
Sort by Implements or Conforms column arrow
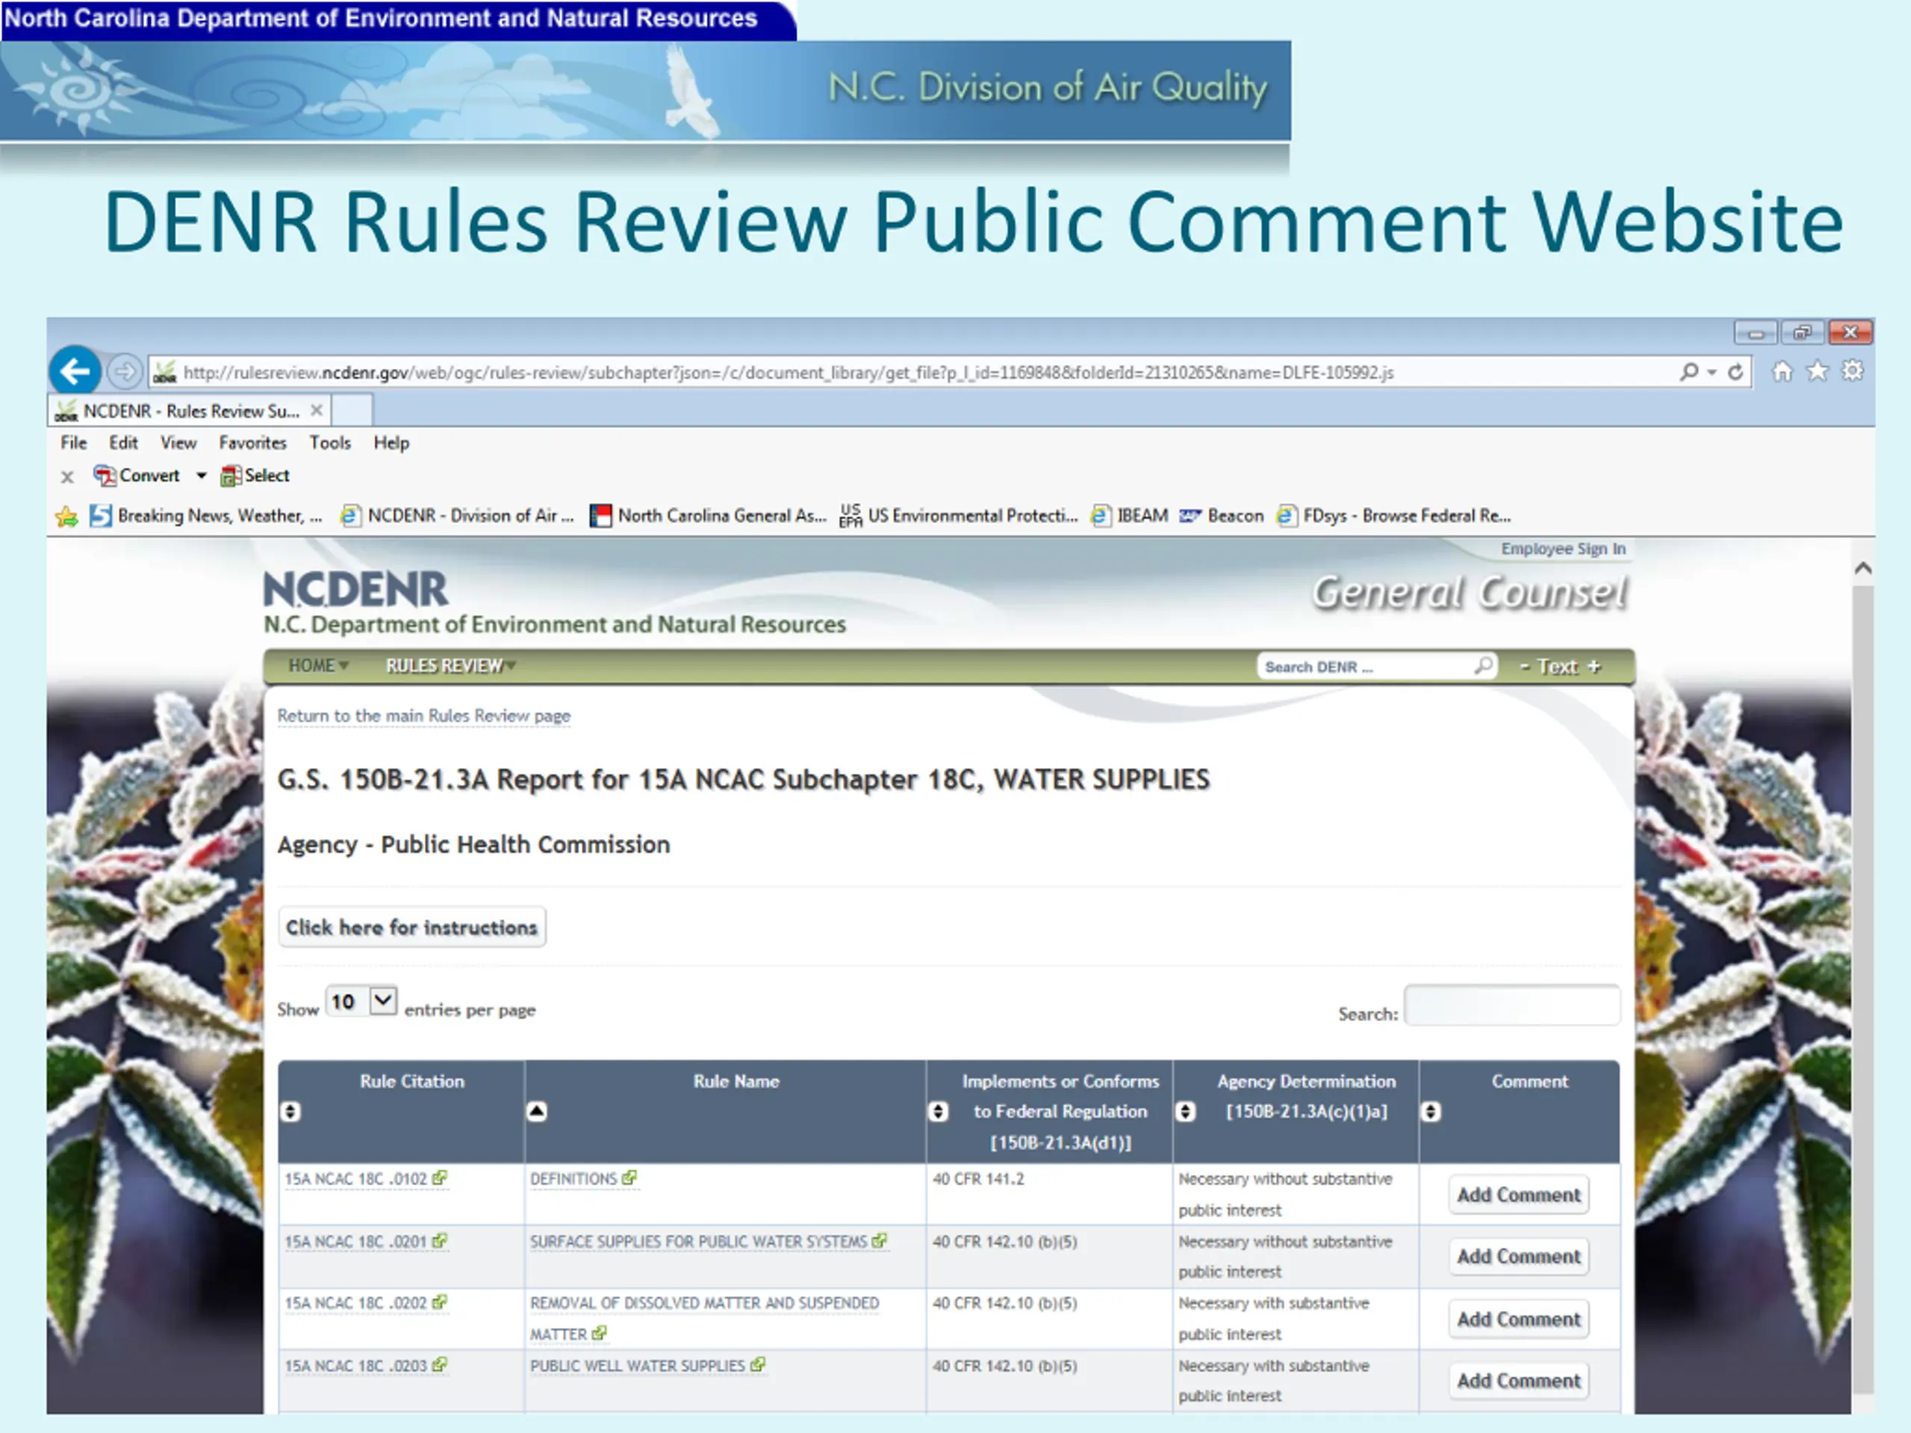(x=938, y=1113)
